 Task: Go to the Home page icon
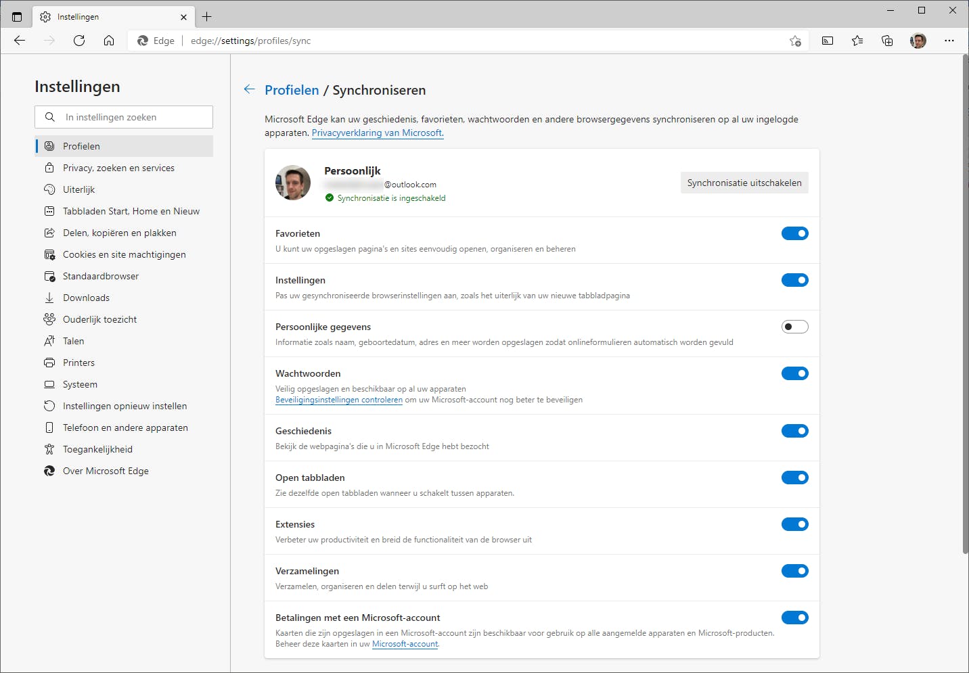[109, 41]
